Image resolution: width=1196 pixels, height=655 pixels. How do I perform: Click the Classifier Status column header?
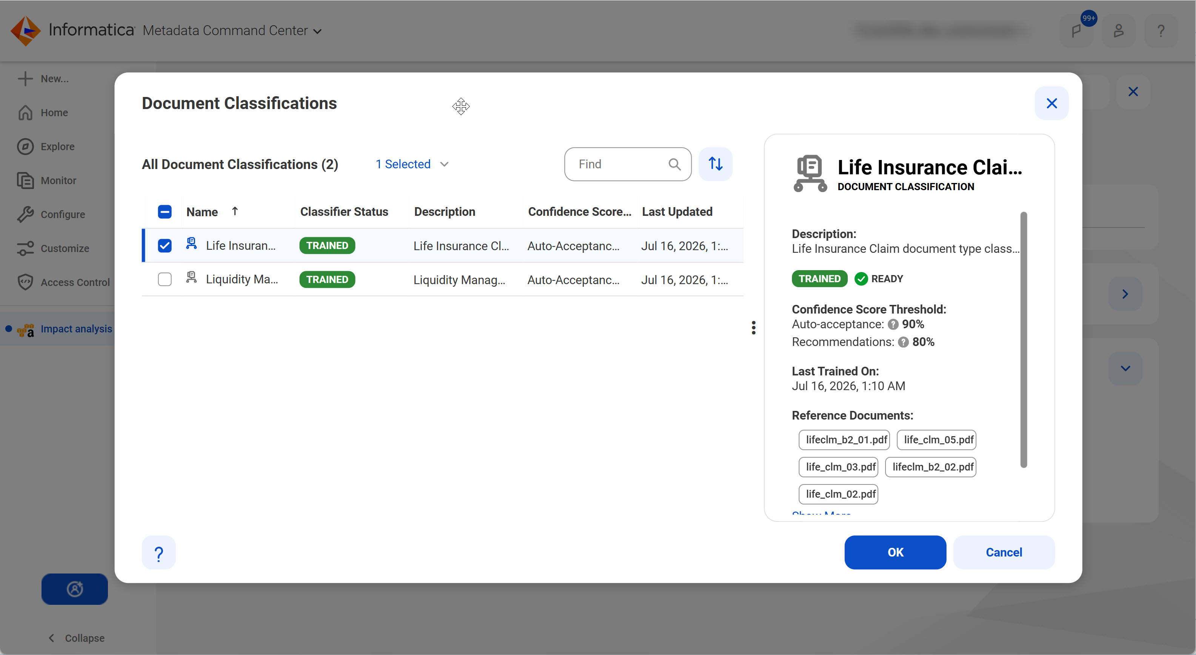point(344,212)
